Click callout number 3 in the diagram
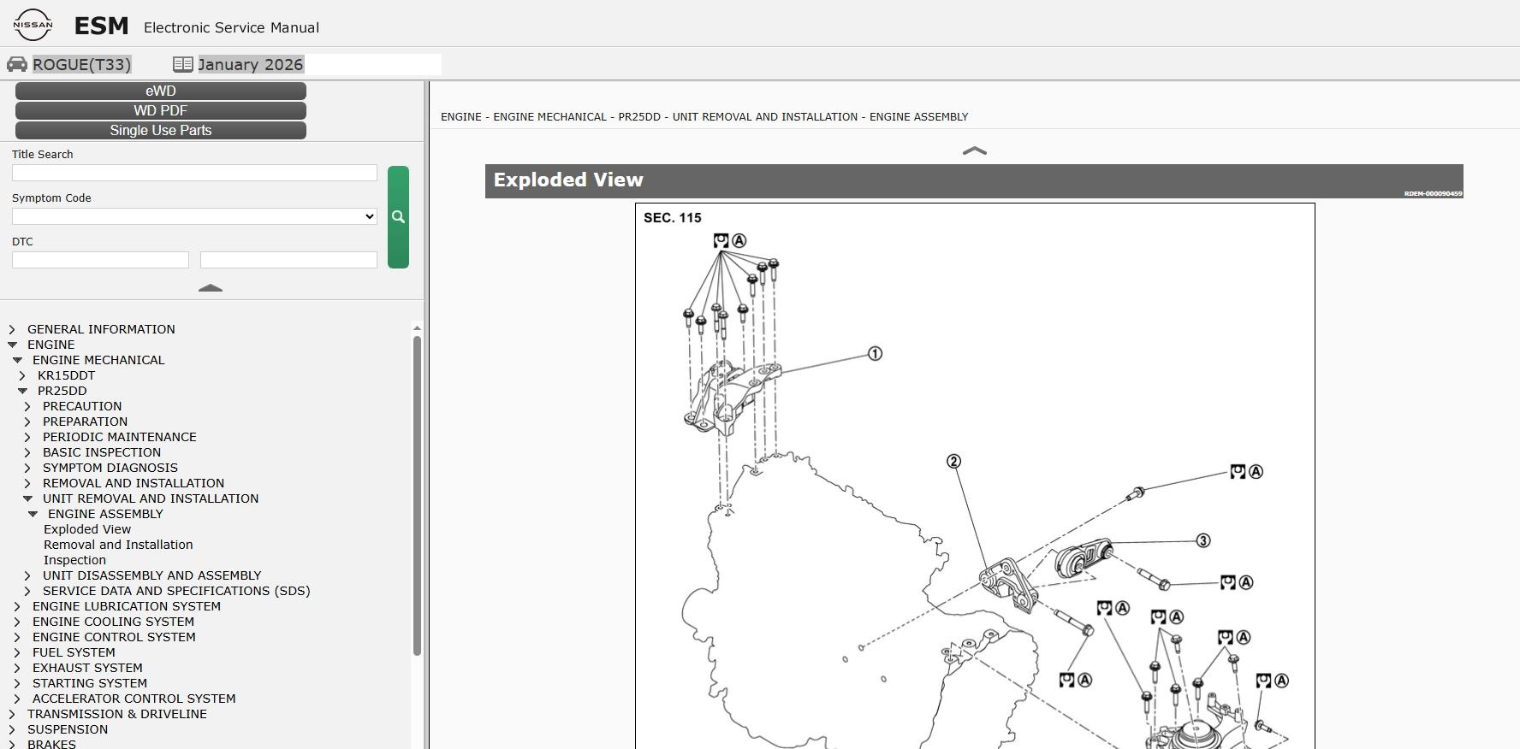The image size is (1520, 749). (x=1203, y=540)
